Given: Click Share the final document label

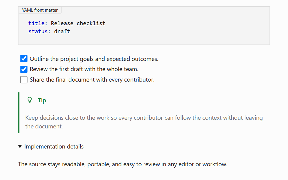Looking at the screenshot, I should [92, 80].
